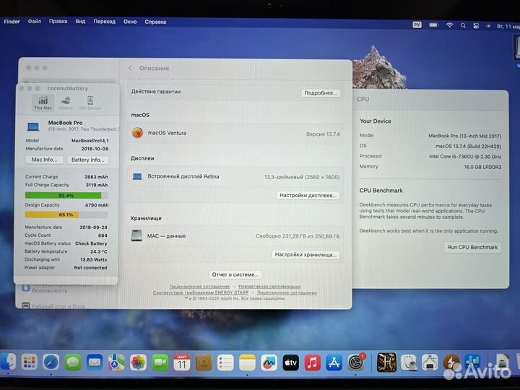This screenshot has width=520, height=390.
Task: Open Нормативная сертификация link
Action: tap(269, 287)
